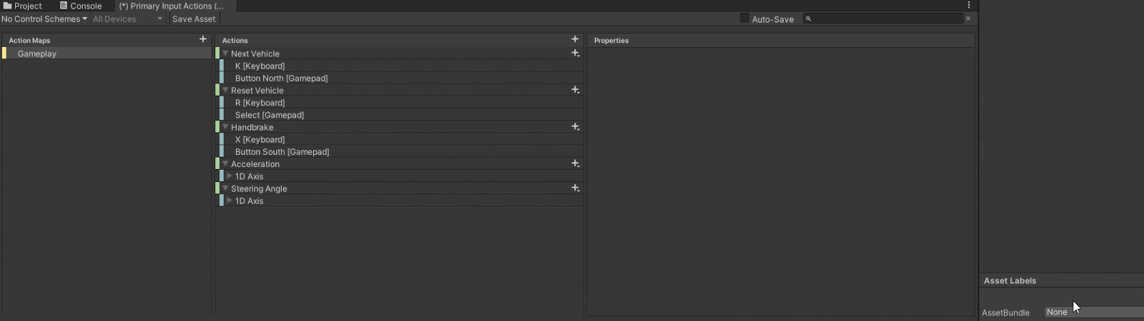Add a new action
1144x321 pixels.
(x=575, y=39)
